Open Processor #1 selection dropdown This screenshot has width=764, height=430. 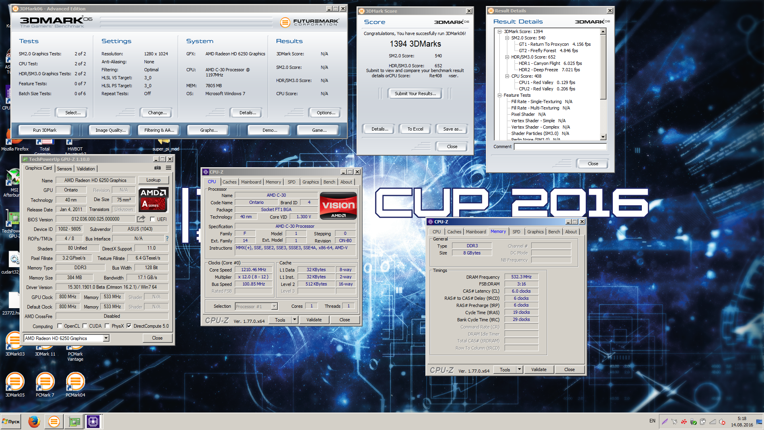(x=274, y=306)
